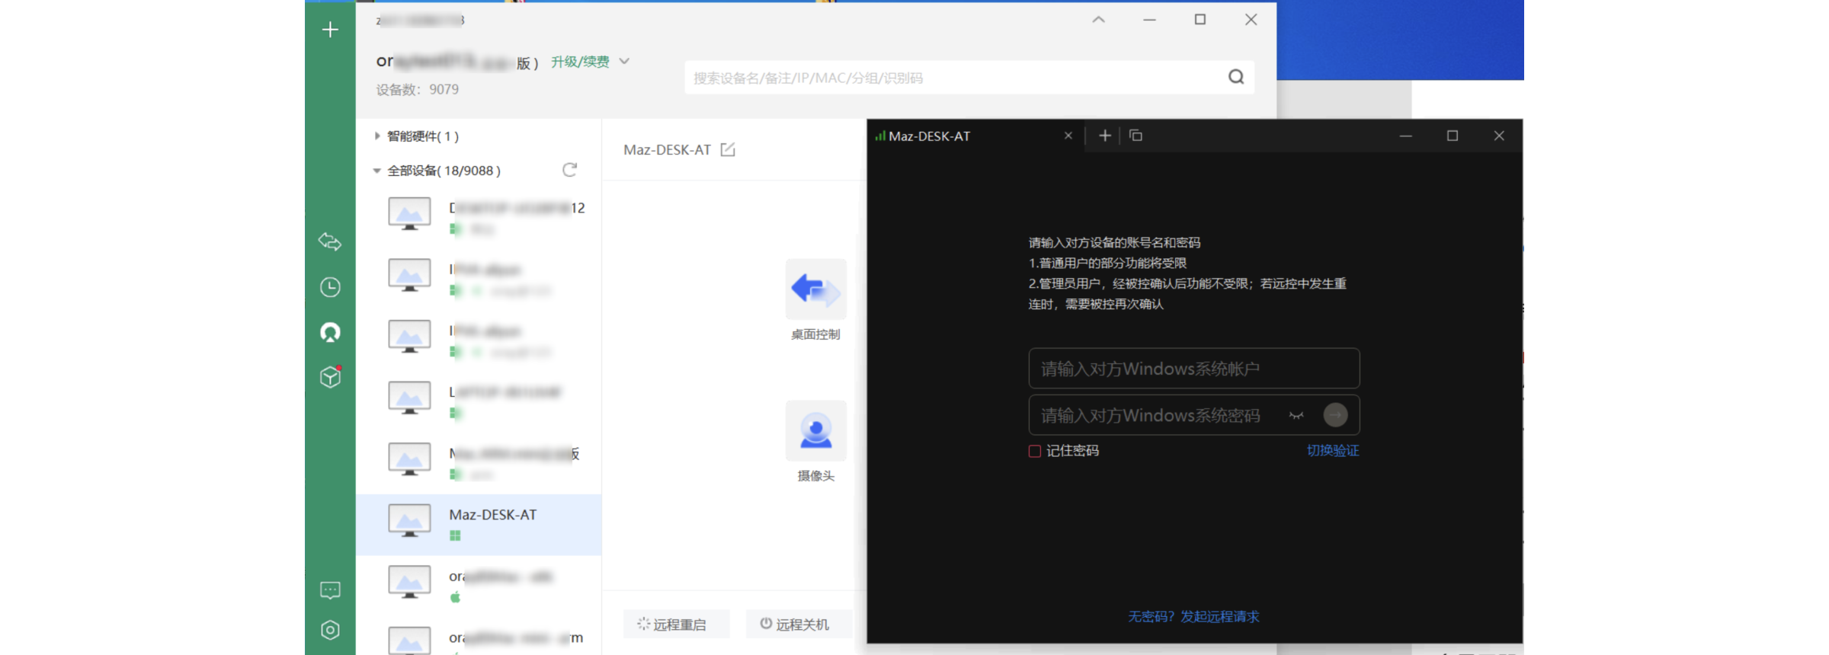Select the Apple device starting with 'or'
Image resolution: width=1829 pixels, height=655 pixels.
pos(479,586)
